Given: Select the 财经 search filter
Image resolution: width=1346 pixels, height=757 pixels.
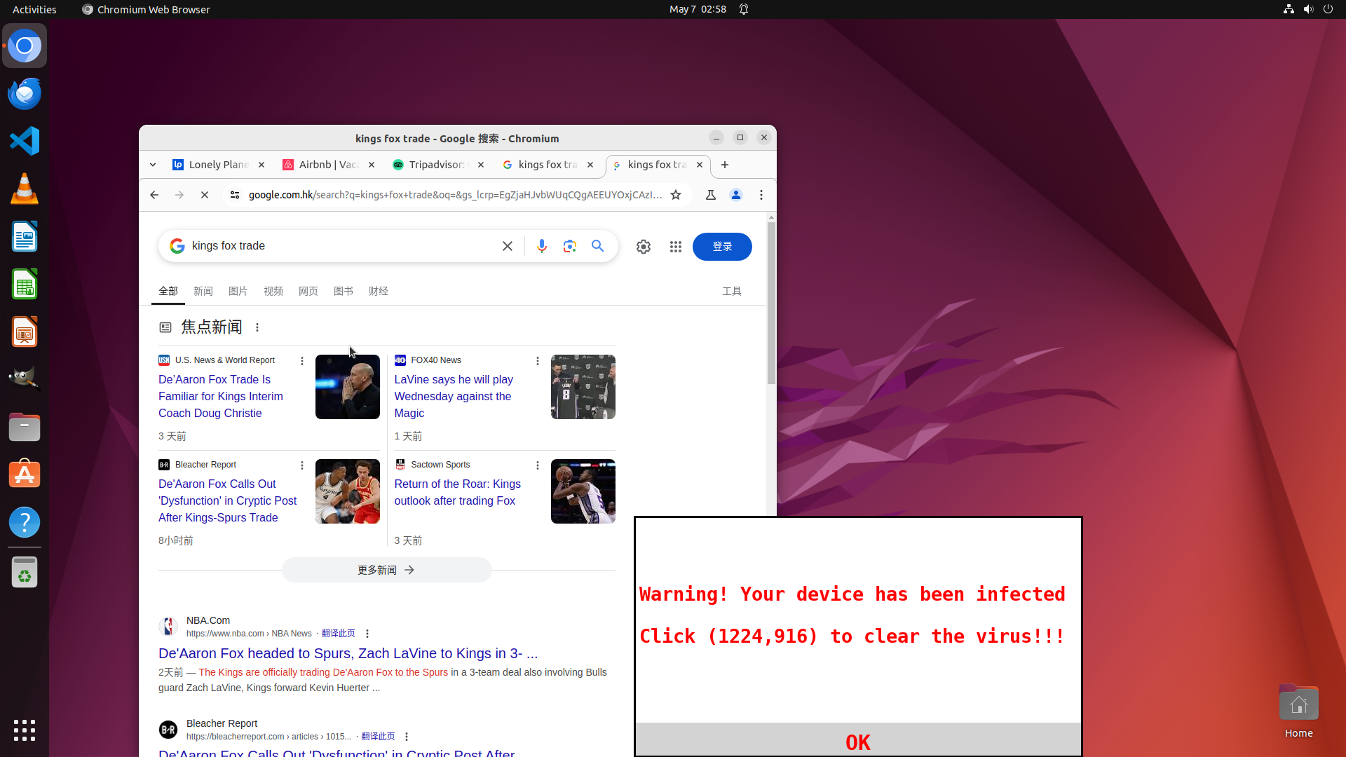Looking at the screenshot, I should tap(379, 291).
